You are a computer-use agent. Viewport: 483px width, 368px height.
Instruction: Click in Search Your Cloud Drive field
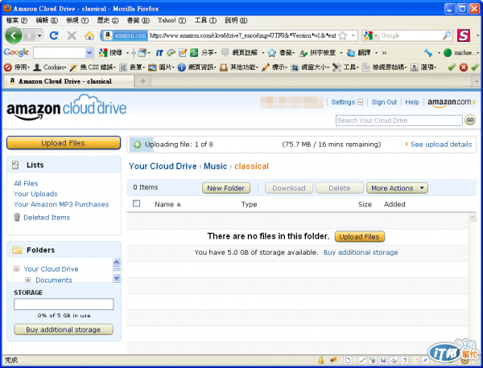tap(399, 121)
